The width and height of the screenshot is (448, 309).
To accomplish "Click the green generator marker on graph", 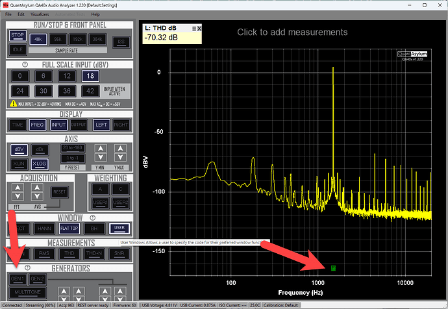I will click(x=333, y=267).
